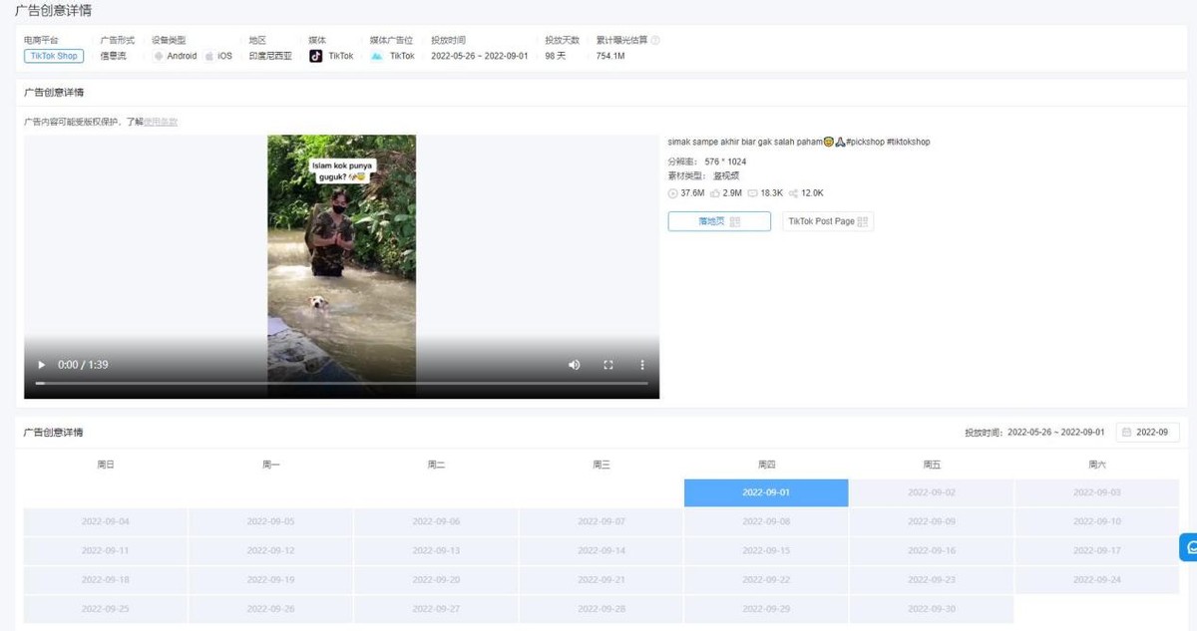Click the TikTok media platform icon
Screen dimensions: 1197x631
pos(315,56)
